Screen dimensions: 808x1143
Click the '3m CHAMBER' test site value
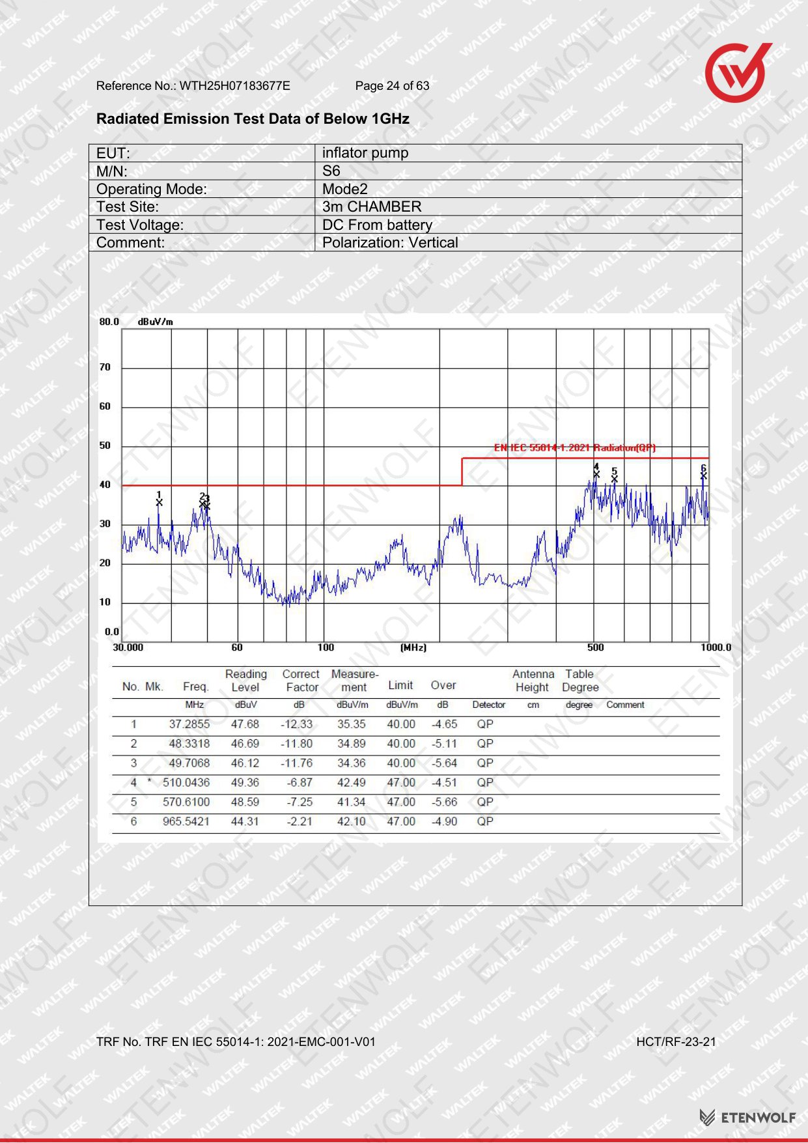372,206
